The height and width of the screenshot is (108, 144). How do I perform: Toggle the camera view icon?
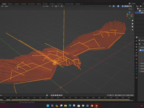pyautogui.click(x=132, y=27)
